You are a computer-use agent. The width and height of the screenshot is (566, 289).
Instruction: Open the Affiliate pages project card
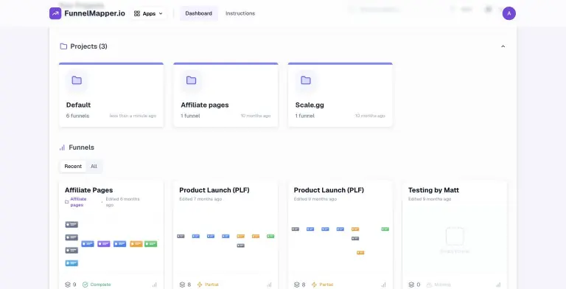click(x=226, y=94)
